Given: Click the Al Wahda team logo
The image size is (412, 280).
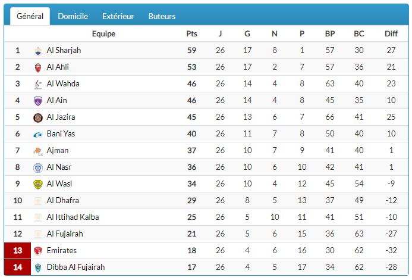Looking at the screenshot, I should tap(38, 84).
